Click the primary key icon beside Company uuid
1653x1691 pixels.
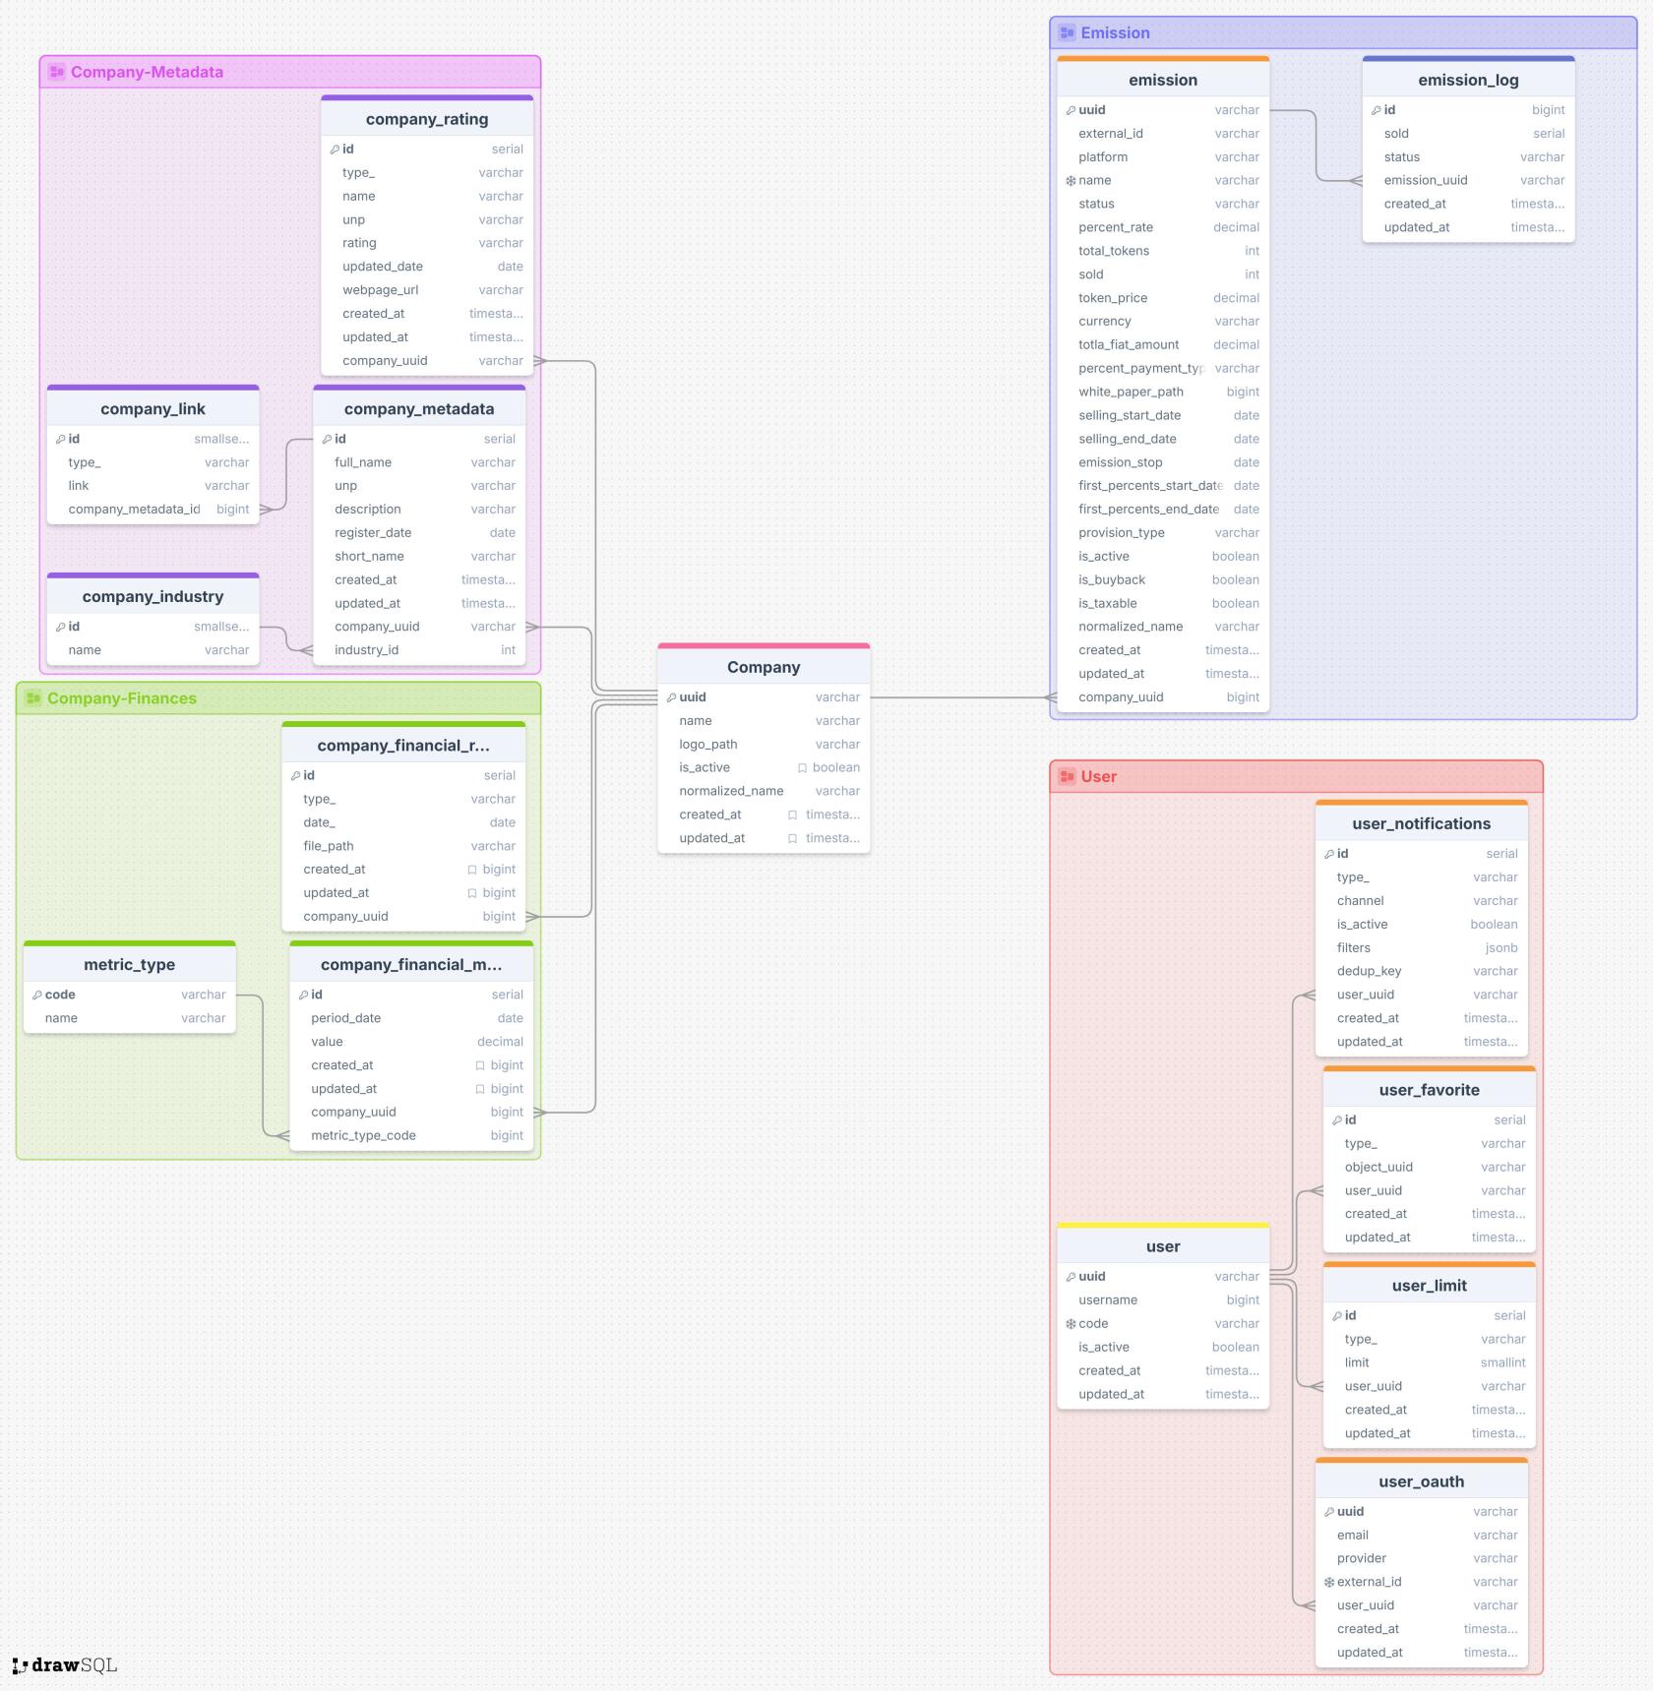point(672,697)
